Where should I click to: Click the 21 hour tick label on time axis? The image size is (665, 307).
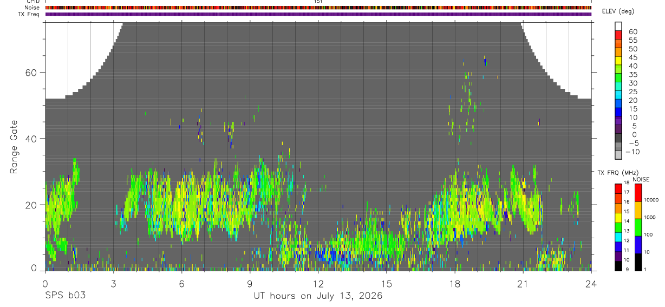[x=523, y=283]
